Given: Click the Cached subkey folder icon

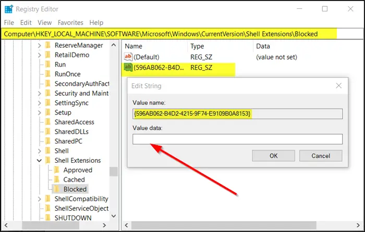Looking at the screenshot, I should pyautogui.click(x=56, y=179).
